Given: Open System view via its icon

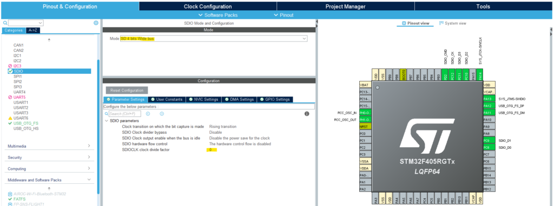Looking at the screenshot, I should point(441,23).
